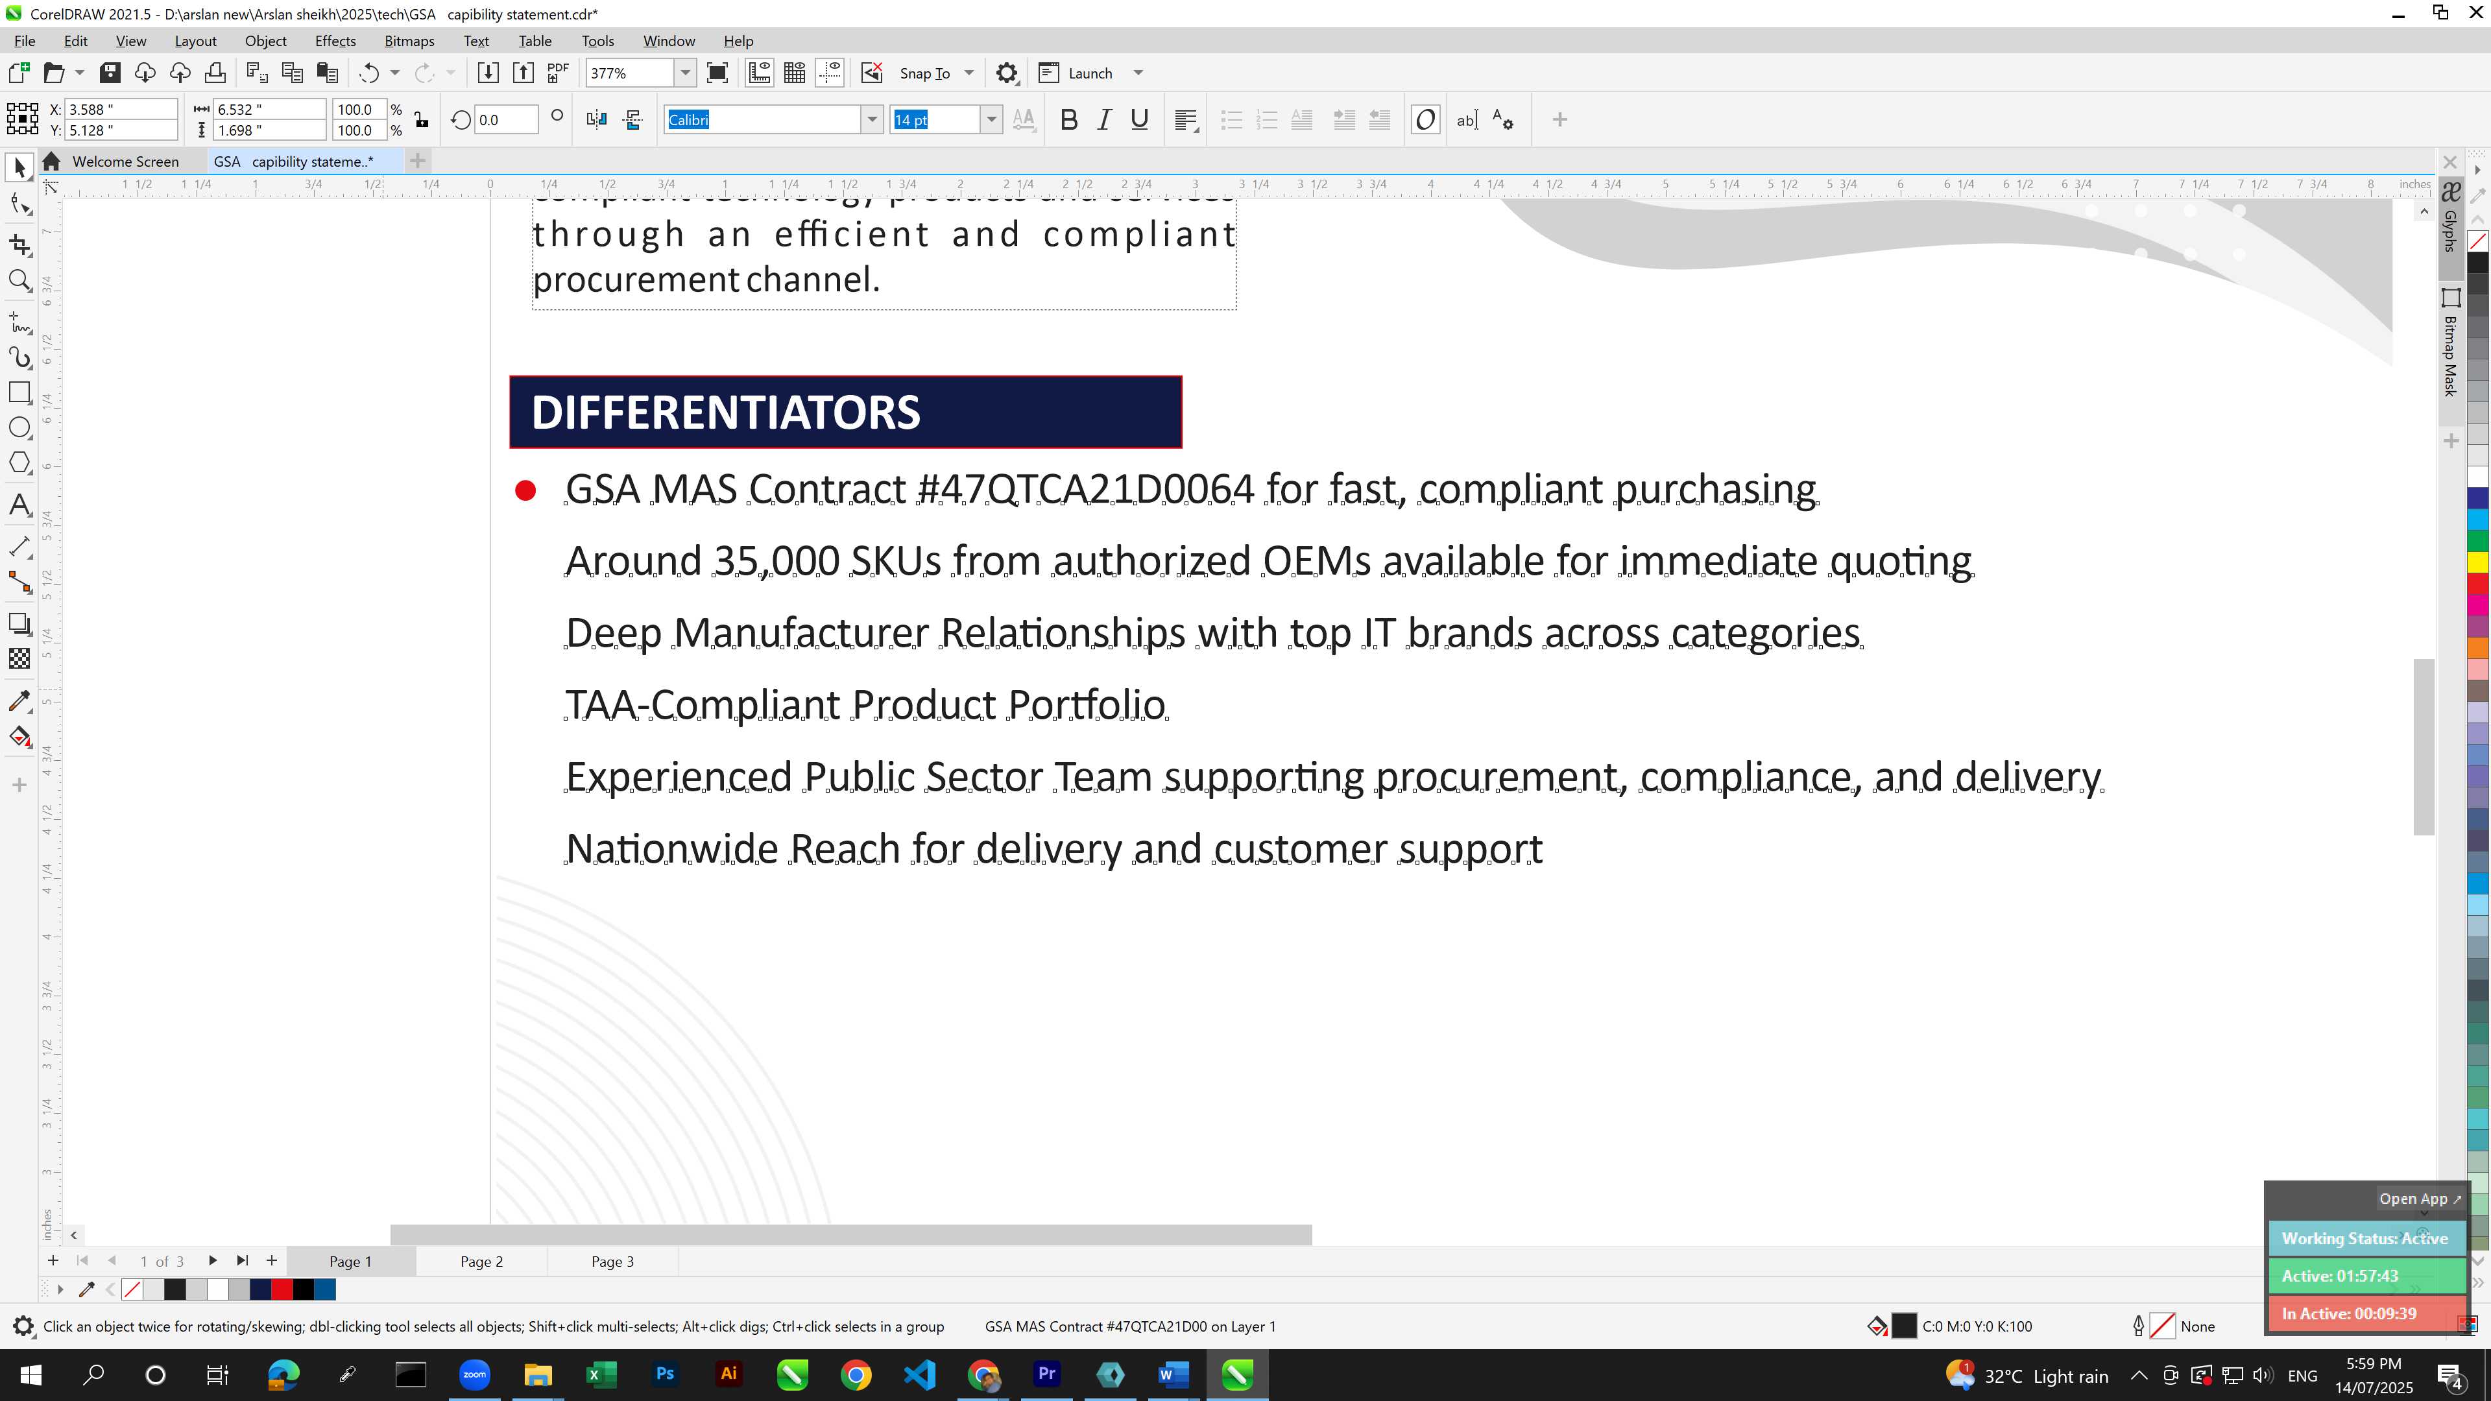Click the Open App button

click(x=2420, y=1199)
